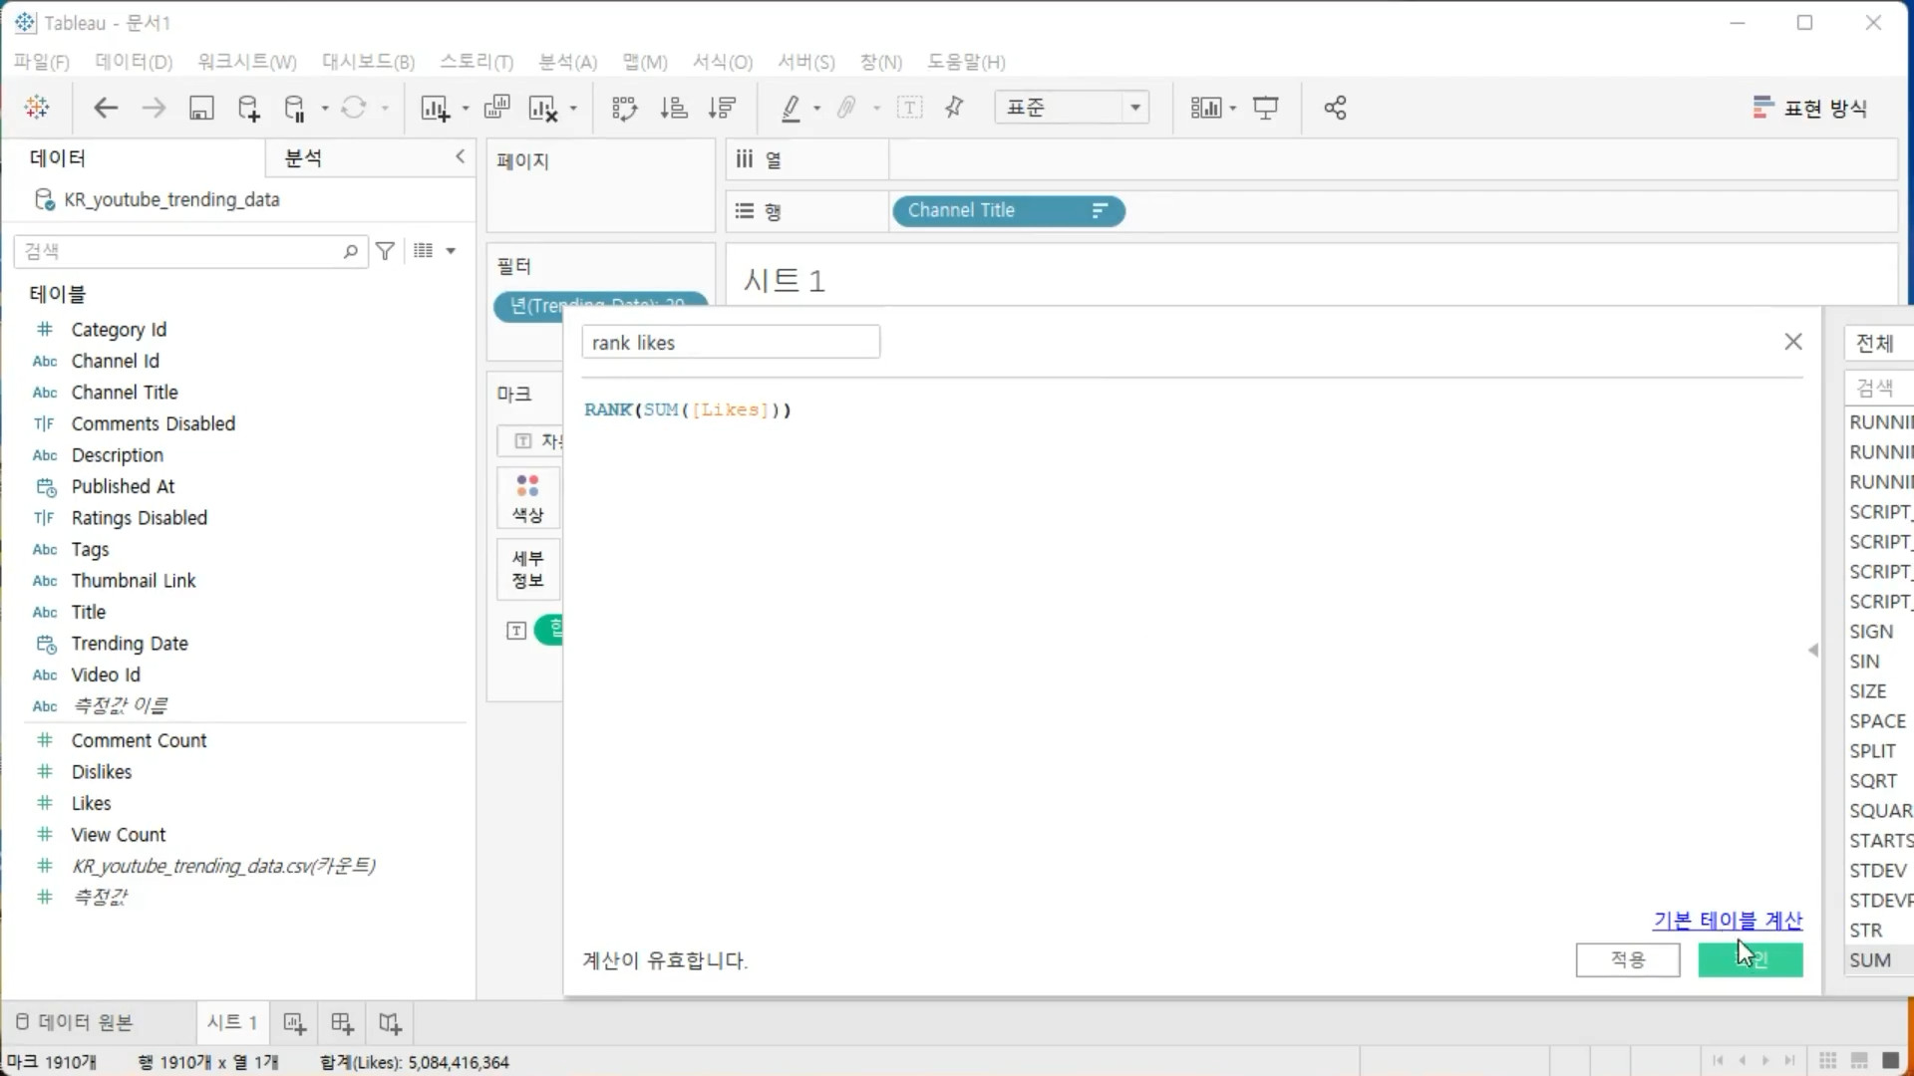Screen dimensions: 1914x1076
Task: Expand the data pane view options dropdown
Action: click(451, 251)
